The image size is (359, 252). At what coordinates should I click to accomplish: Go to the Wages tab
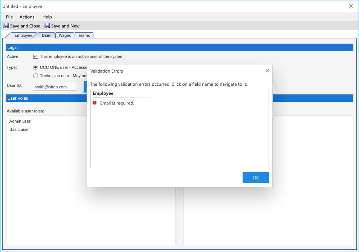pyautogui.click(x=65, y=35)
